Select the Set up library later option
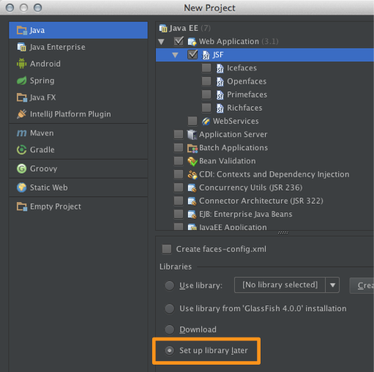 coord(206,351)
